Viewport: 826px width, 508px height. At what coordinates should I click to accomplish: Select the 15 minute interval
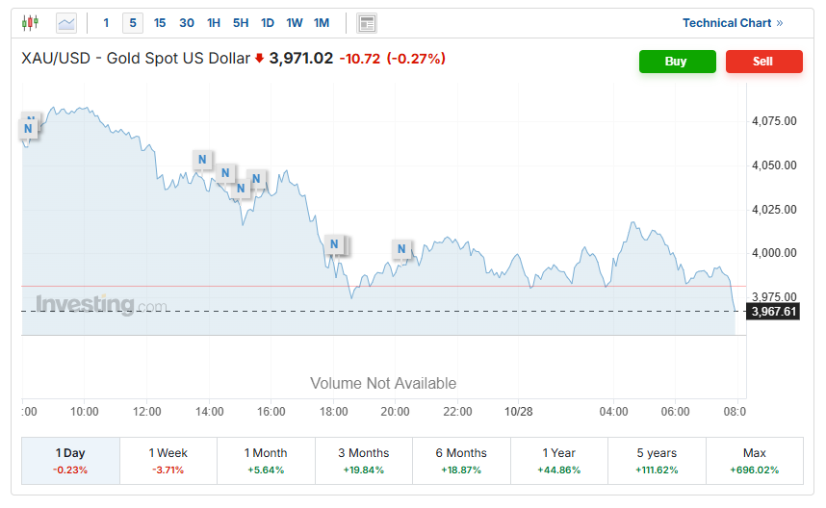(x=160, y=23)
